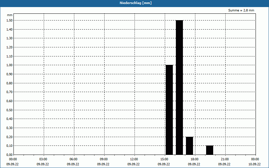Select the 03:00 time label

click(x=43, y=159)
